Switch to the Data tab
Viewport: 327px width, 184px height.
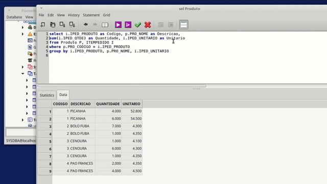[63, 95]
